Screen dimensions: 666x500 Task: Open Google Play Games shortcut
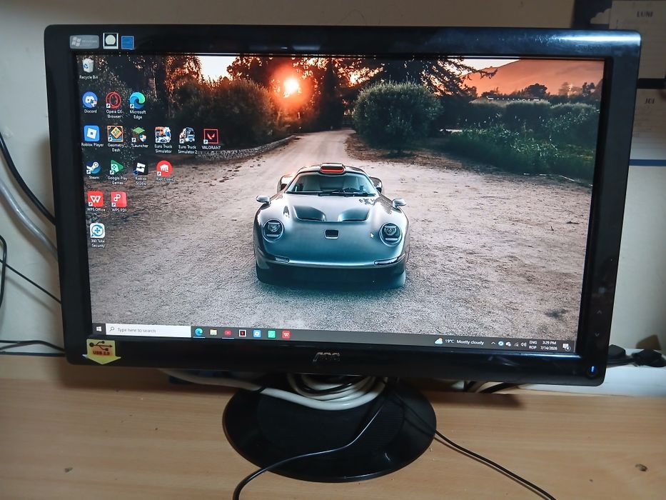pyautogui.click(x=117, y=172)
